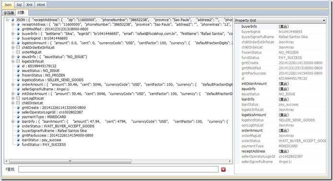Select frozenStatus property in Property Grid
Screen dimensions: 333x181
point(252,52)
